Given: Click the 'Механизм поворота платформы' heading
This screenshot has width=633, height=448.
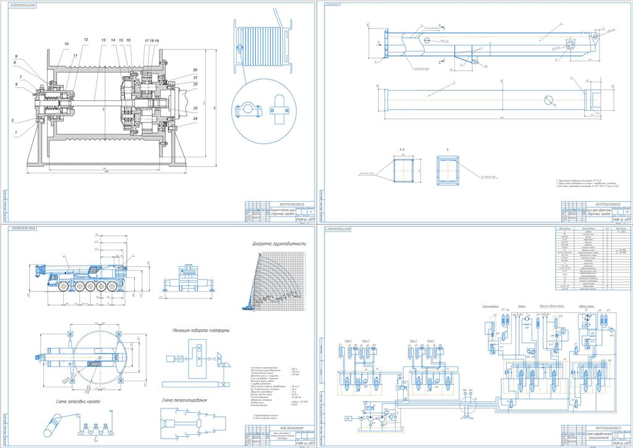Looking at the screenshot, I should (x=200, y=330).
